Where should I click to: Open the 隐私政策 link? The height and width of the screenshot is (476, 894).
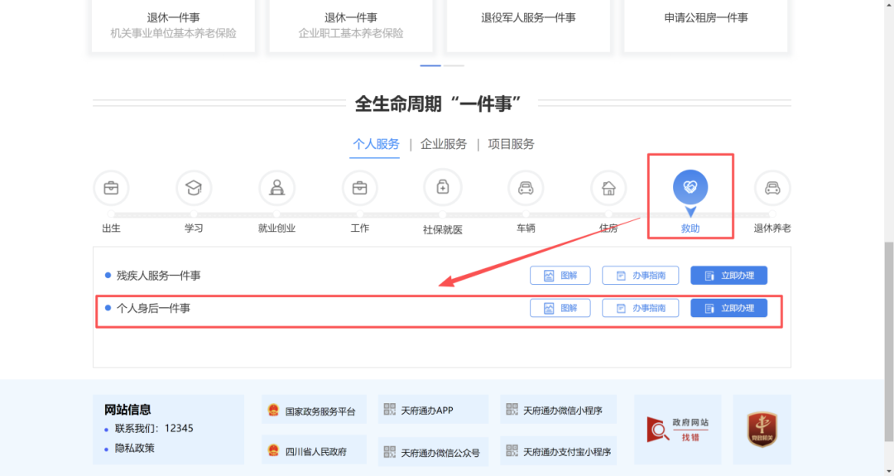[135, 448]
